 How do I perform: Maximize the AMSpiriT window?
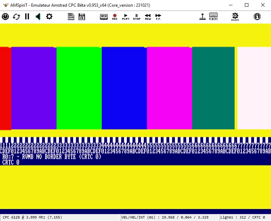[x=247, y=5]
